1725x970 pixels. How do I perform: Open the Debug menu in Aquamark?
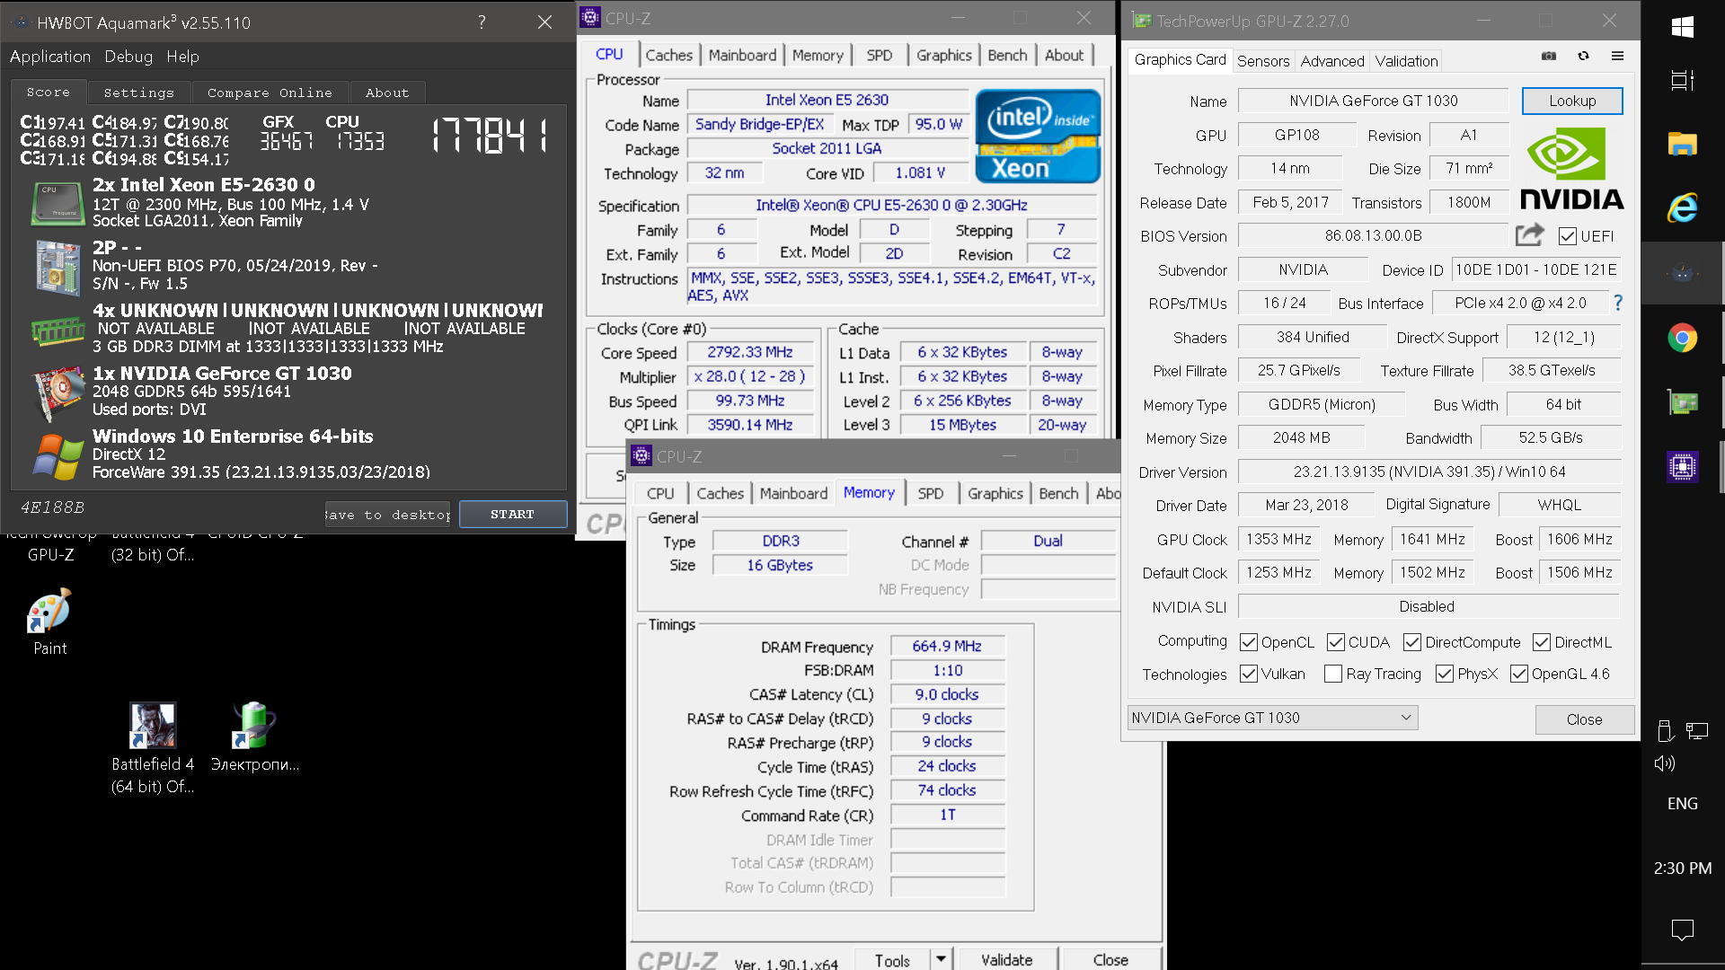tap(128, 57)
